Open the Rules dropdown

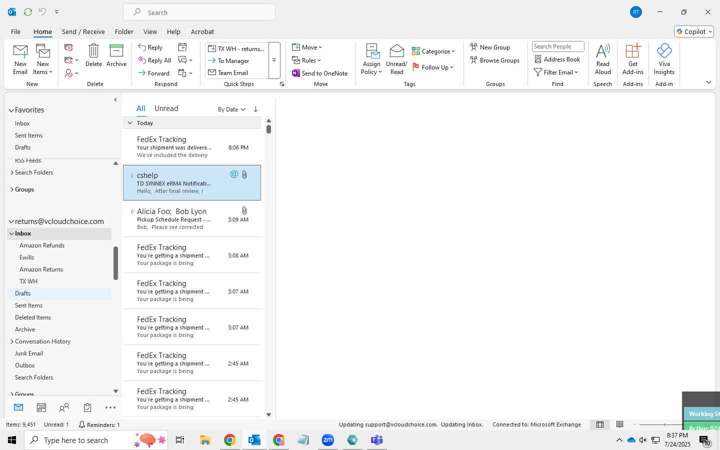pos(306,60)
